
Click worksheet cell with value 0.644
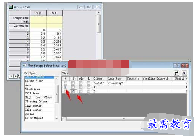54,57
